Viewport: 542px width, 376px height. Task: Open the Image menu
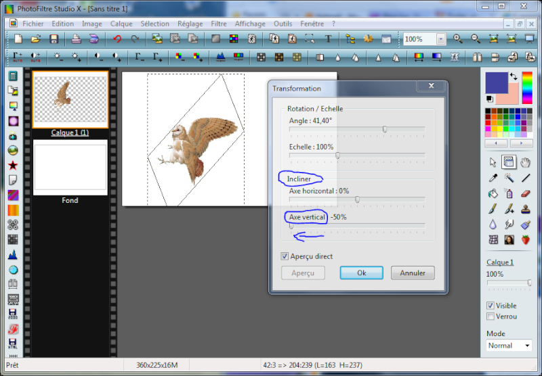coord(92,24)
